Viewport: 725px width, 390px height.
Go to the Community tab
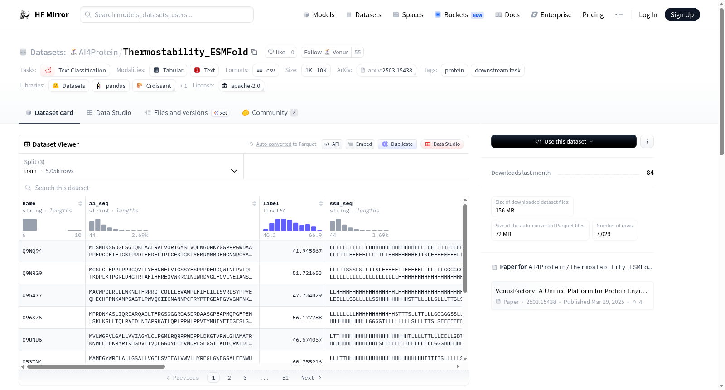[x=270, y=113]
